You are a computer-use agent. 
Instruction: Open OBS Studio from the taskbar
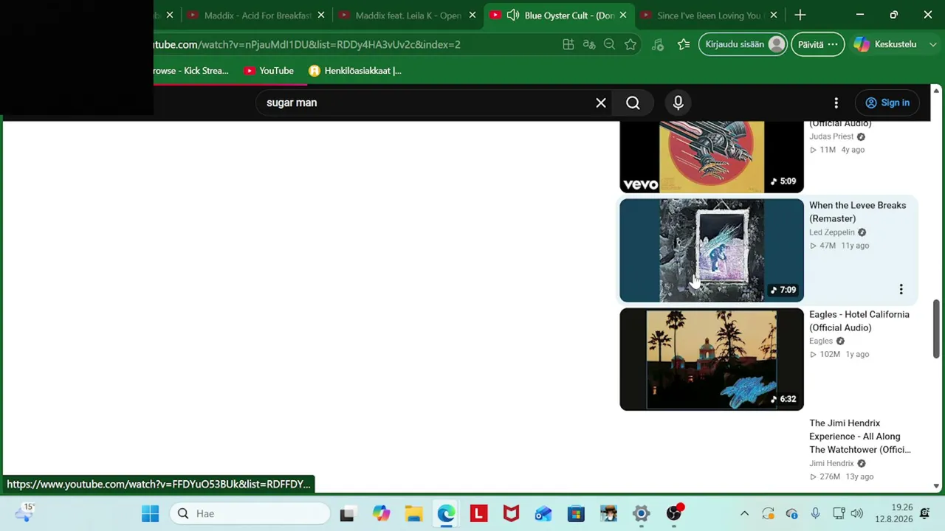pyautogui.click(x=674, y=513)
